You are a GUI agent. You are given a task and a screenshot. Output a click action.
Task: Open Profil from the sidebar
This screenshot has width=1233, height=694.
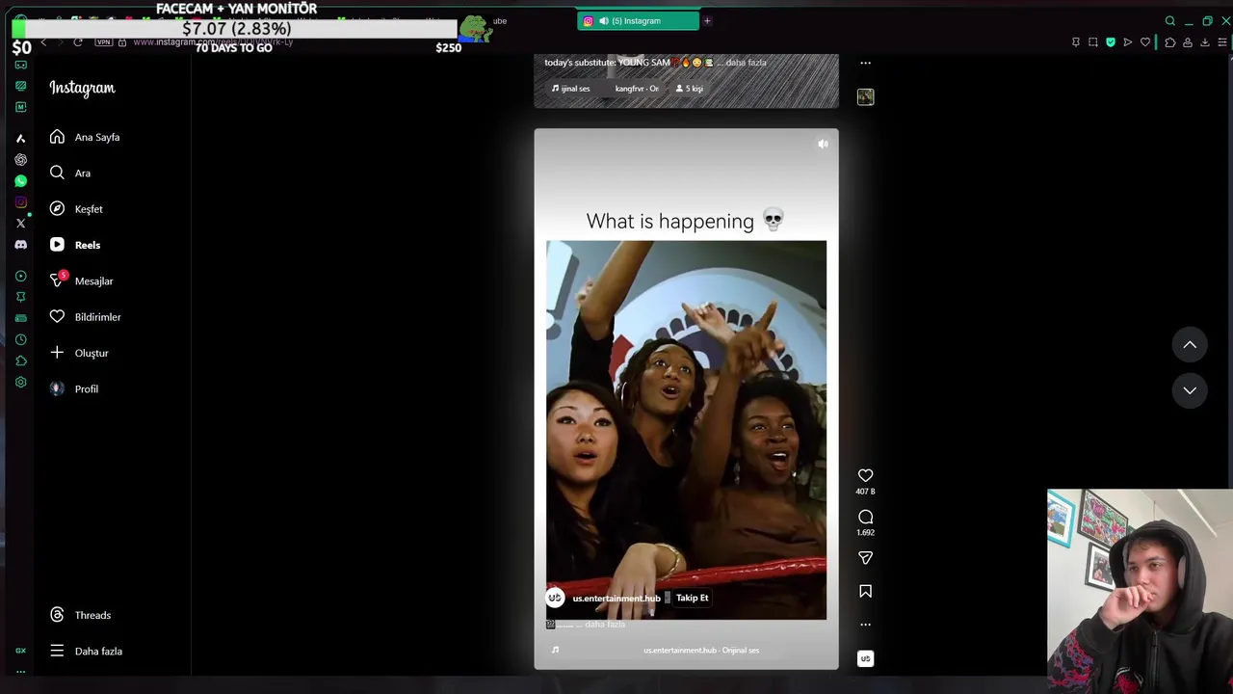pos(74,388)
